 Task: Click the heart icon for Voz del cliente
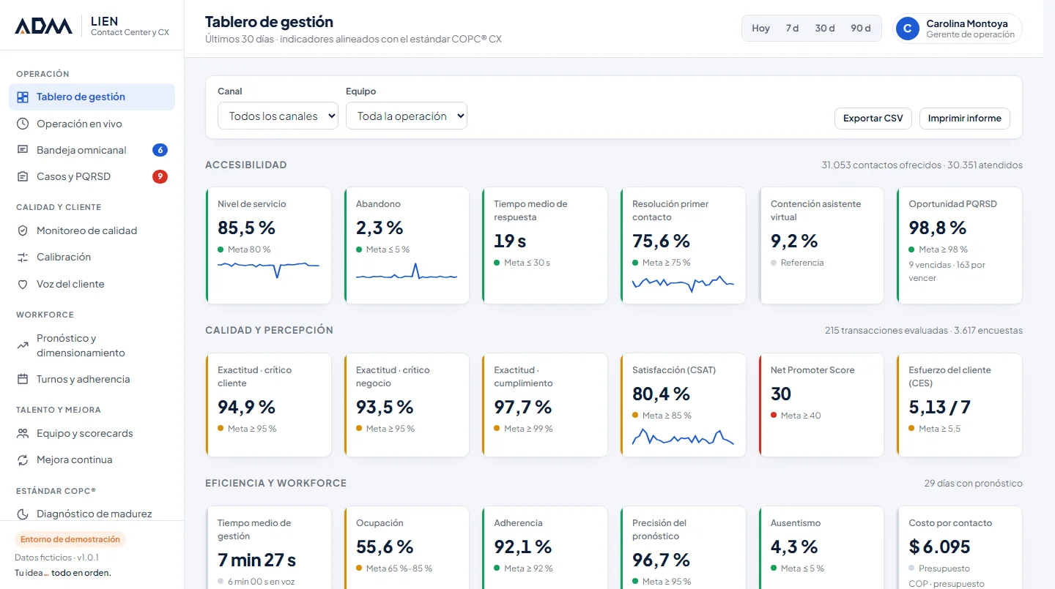coord(23,284)
